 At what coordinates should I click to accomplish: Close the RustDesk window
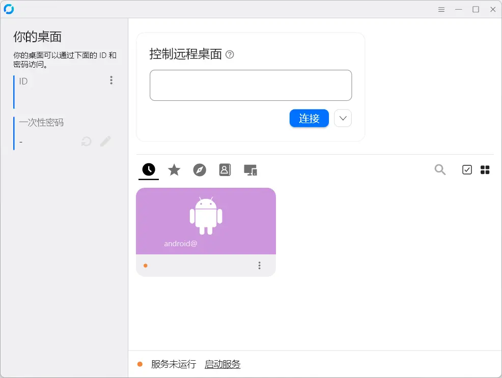tap(493, 9)
